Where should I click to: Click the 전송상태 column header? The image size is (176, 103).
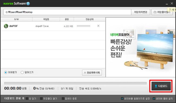coord(90,19)
